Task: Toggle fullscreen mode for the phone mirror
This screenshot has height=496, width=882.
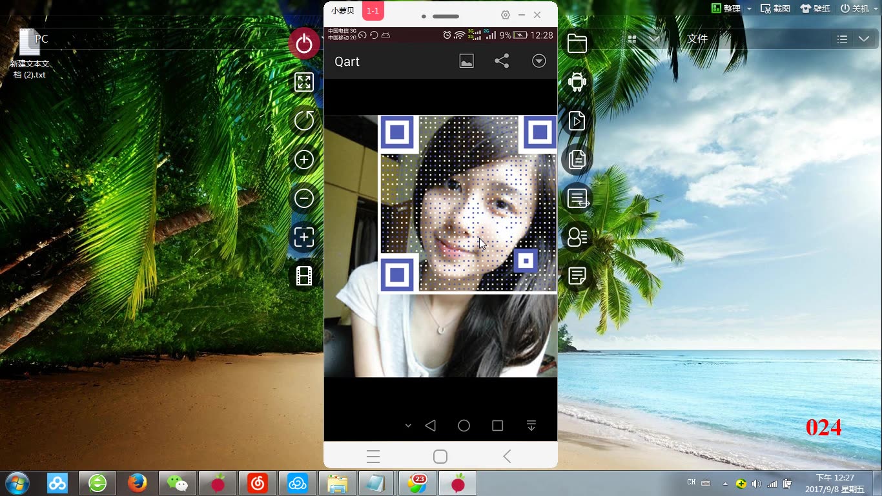Action: (x=304, y=82)
